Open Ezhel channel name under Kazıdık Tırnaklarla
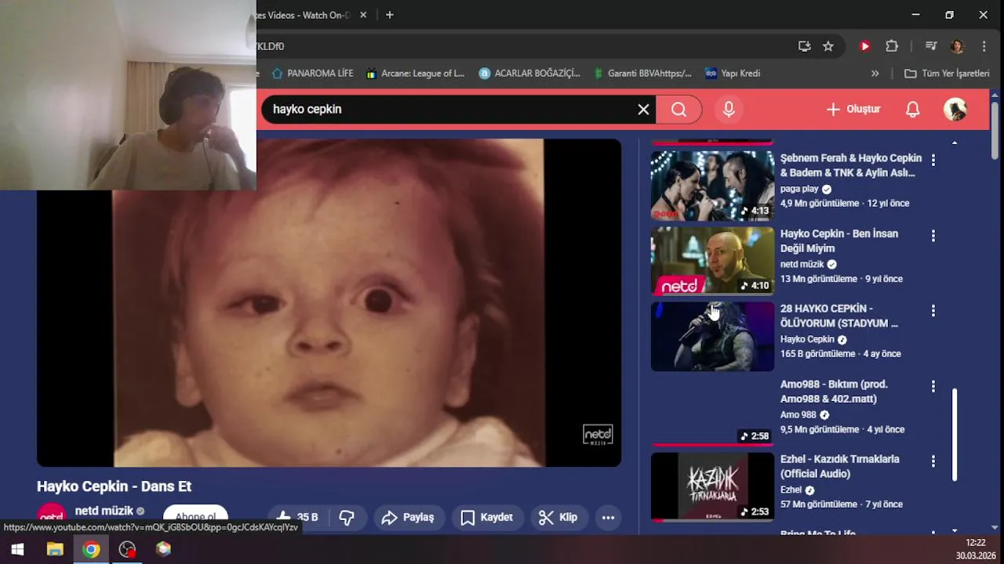The height and width of the screenshot is (564, 1004). pos(791,490)
